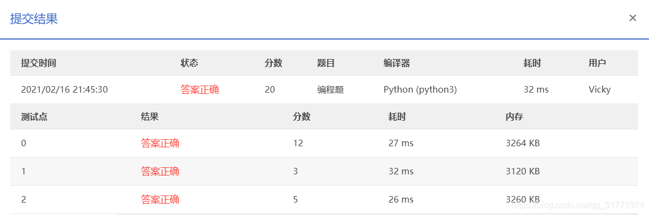Click the 编程题 cell
This screenshot has width=649, height=215.
click(330, 90)
